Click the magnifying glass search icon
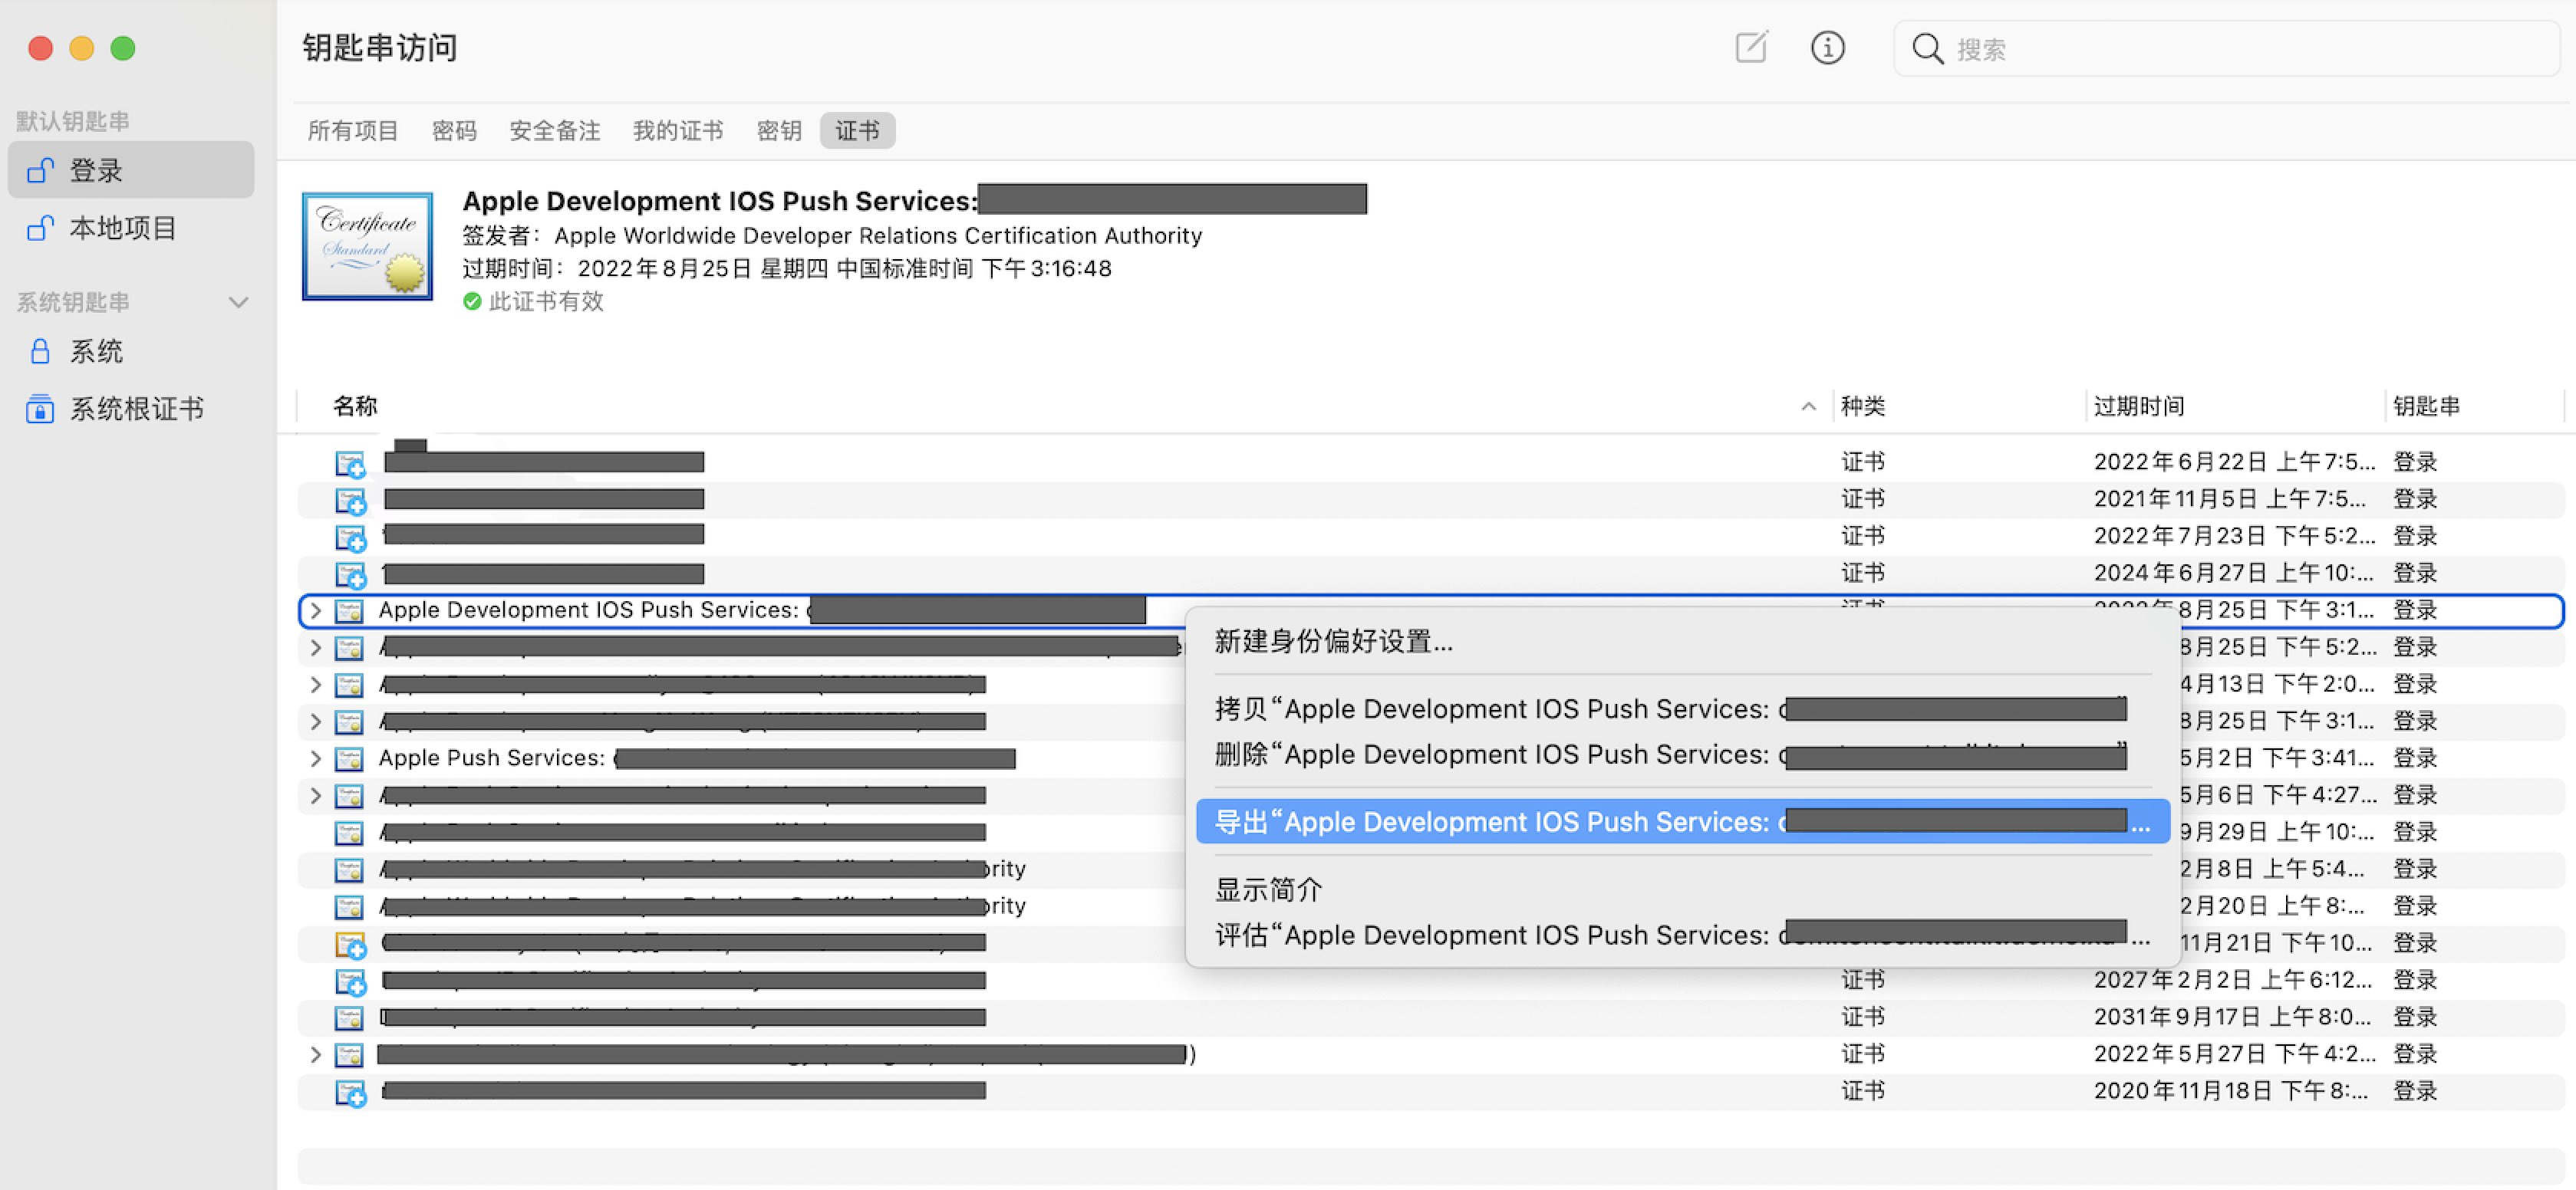 pyautogui.click(x=1926, y=49)
